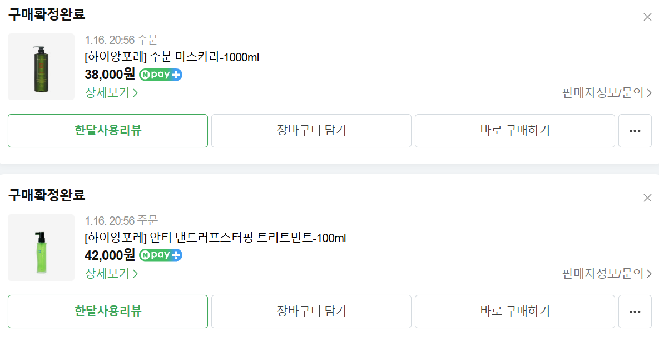This screenshot has width=659, height=340.
Task: Dismiss the 수분 마스카라 order card
Action: pos(647,17)
